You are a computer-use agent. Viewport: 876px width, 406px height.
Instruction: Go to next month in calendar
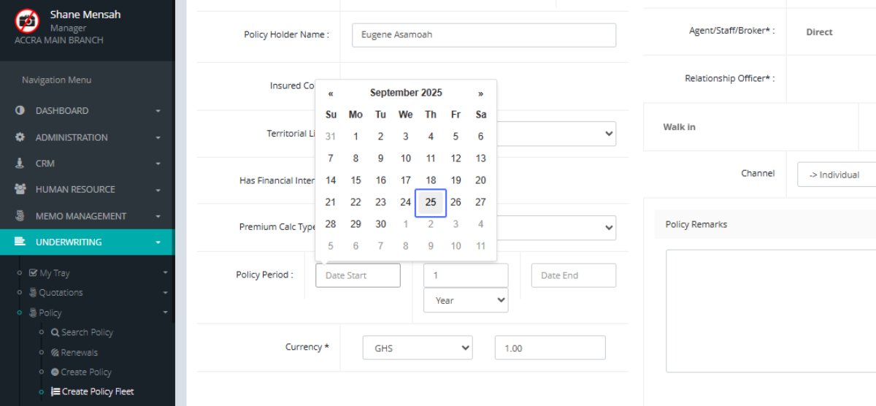(480, 93)
